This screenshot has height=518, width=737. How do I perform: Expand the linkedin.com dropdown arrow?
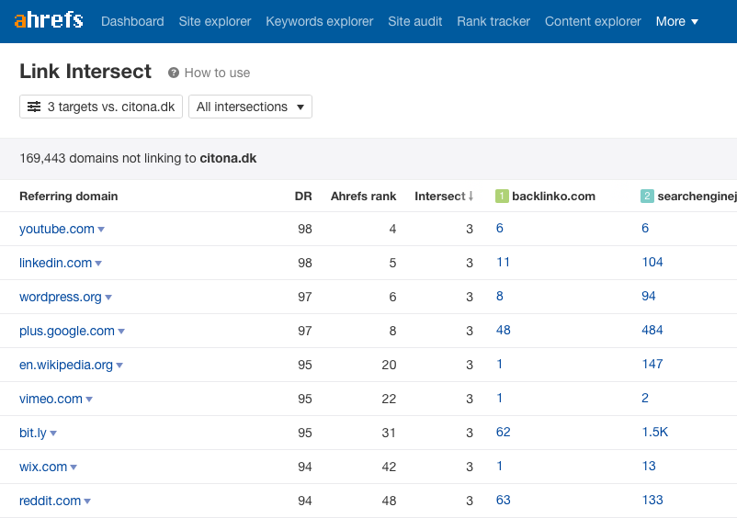pos(98,264)
